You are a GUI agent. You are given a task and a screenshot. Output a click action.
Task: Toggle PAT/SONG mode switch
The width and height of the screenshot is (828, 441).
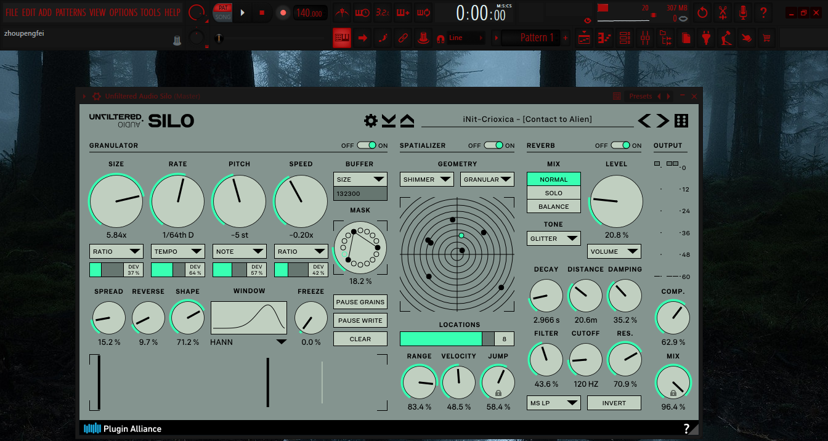(x=222, y=12)
